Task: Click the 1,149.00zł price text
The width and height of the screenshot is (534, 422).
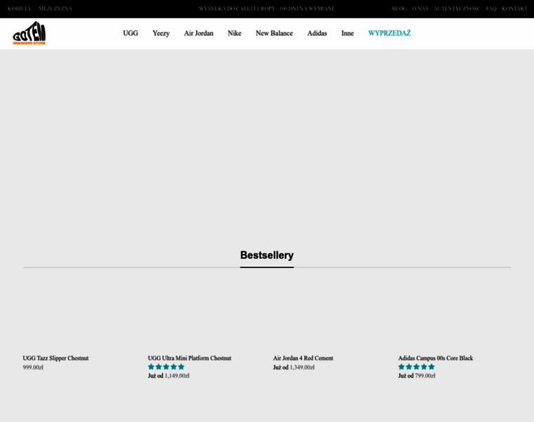Action: (177, 376)
